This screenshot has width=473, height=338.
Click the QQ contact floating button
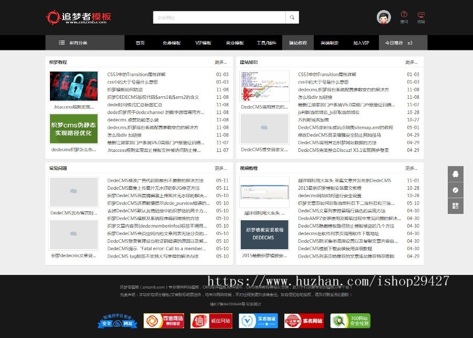[x=456, y=174]
